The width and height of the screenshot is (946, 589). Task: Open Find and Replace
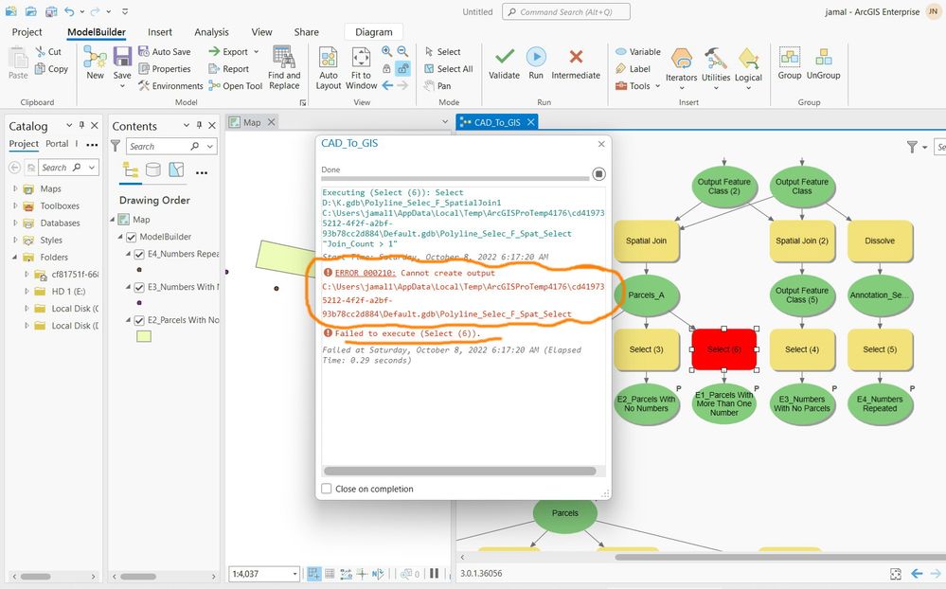point(283,67)
